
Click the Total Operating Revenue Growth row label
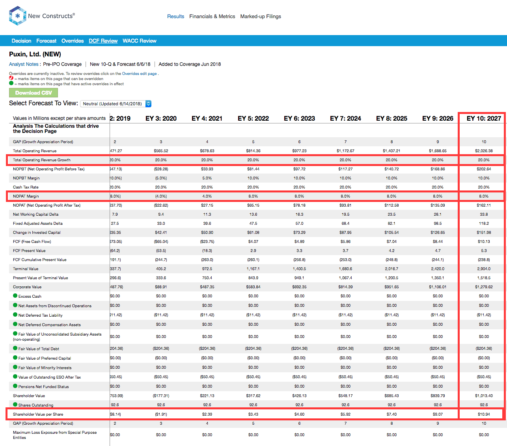coord(42,160)
